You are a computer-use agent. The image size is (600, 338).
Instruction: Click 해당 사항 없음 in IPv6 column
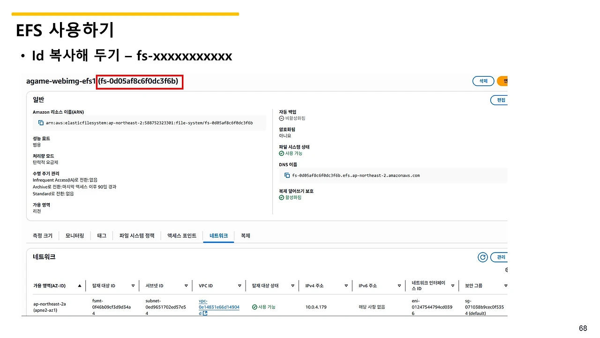[x=372, y=307]
